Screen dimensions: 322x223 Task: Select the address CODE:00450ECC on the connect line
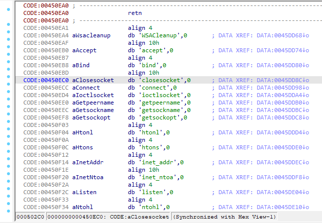[46, 88]
